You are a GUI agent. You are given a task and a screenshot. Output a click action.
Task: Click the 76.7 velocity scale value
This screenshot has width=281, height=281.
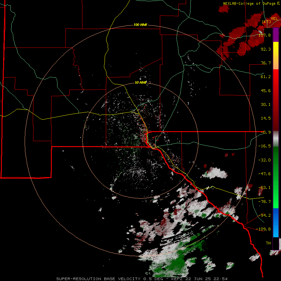pyautogui.click(x=266, y=63)
